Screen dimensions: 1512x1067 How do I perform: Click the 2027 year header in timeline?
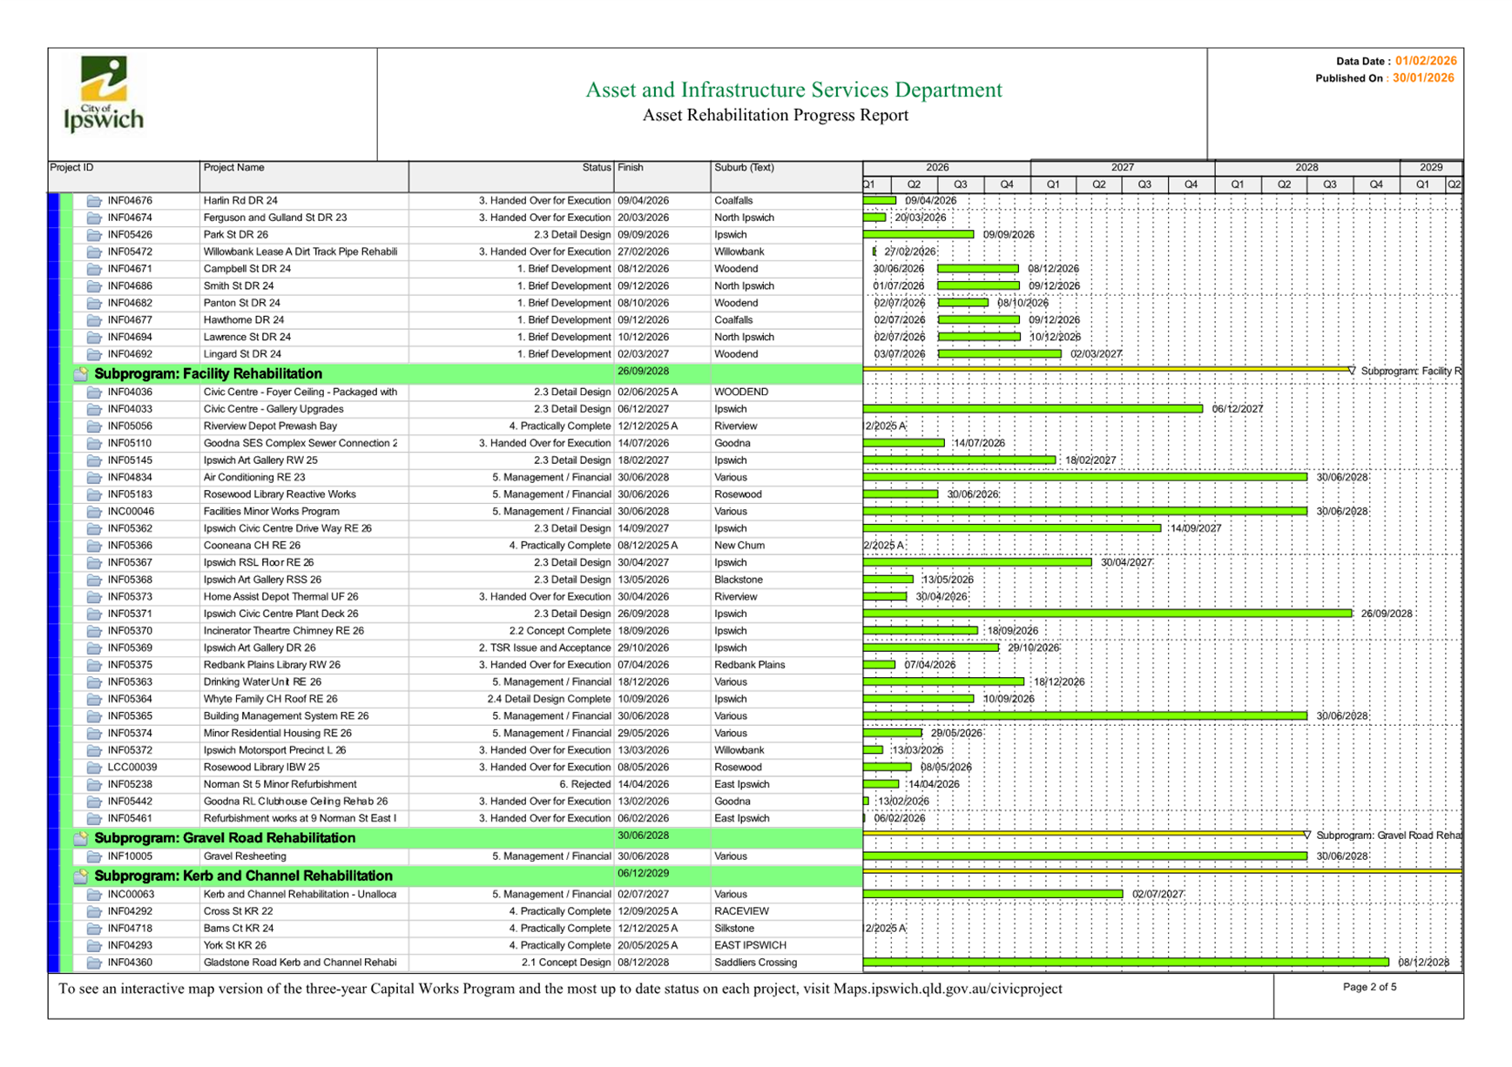click(1122, 167)
